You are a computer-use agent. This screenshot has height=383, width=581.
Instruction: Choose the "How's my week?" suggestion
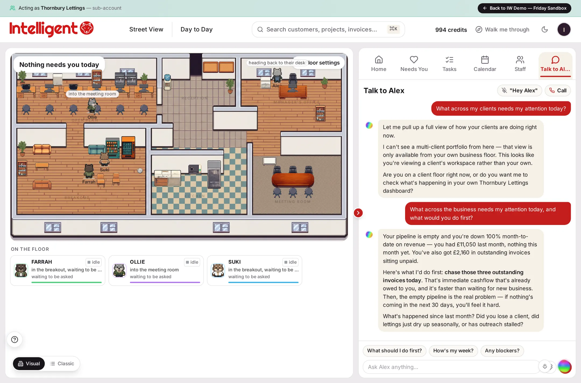click(453, 351)
